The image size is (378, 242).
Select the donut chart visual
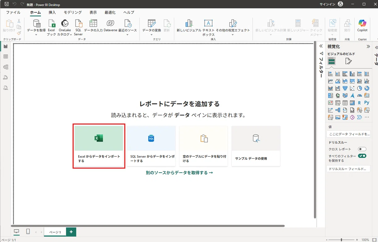(x=367, y=88)
